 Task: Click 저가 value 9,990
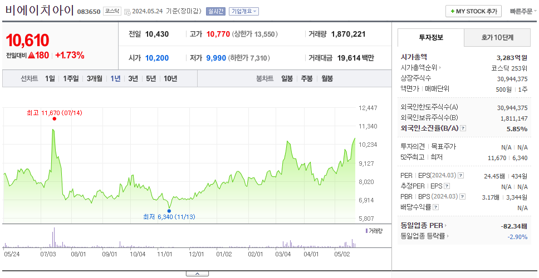[x=216, y=58]
